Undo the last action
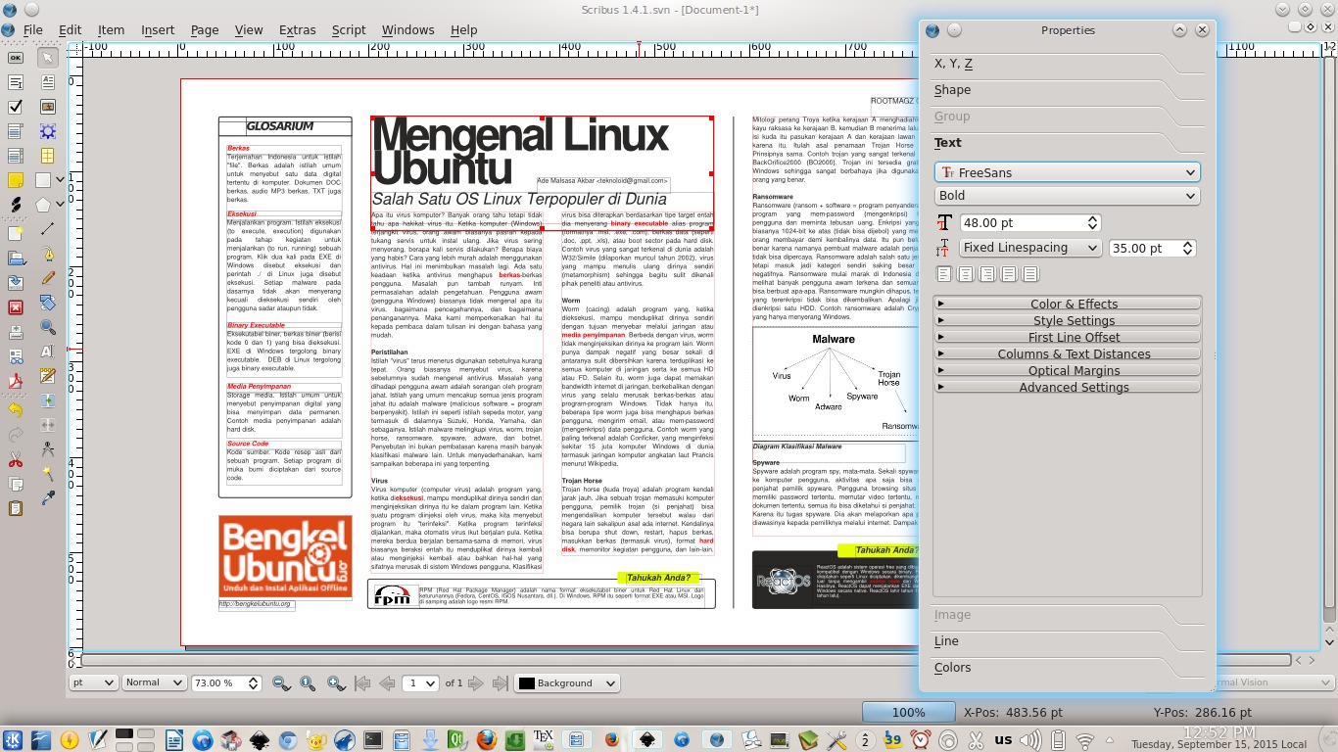This screenshot has width=1338, height=752. (x=15, y=410)
